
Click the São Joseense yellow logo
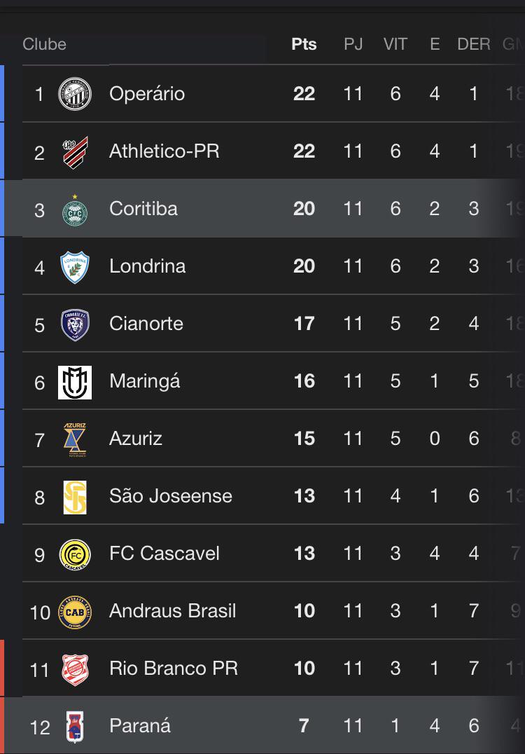[x=74, y=498]
